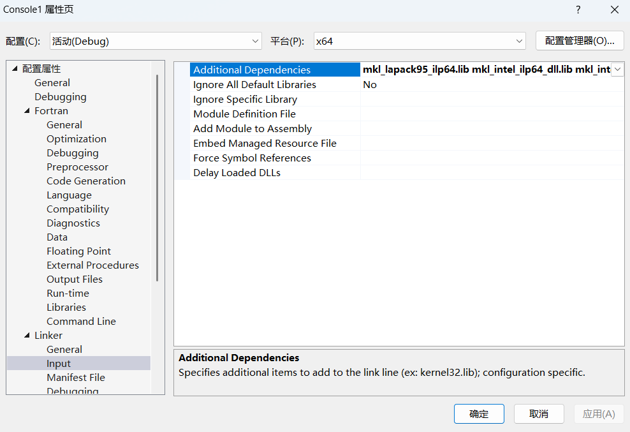Click the property tree vertical scrollbar
Viewport: 630px width, 432px height.
(157, 178)
